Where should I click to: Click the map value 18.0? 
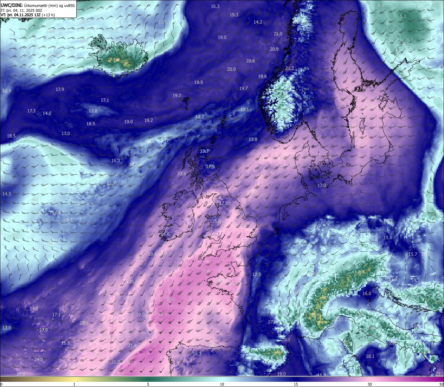coord(216,221)
